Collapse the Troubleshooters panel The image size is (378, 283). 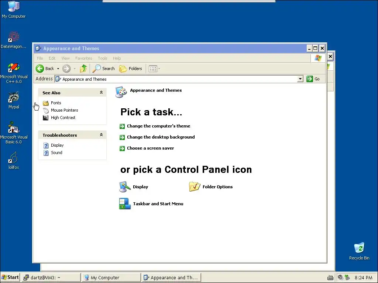point(101,135)
